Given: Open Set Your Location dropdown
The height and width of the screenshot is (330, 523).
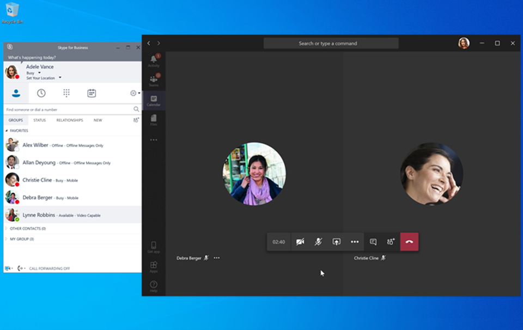Looking at the screenshot, I should [60, 78].
